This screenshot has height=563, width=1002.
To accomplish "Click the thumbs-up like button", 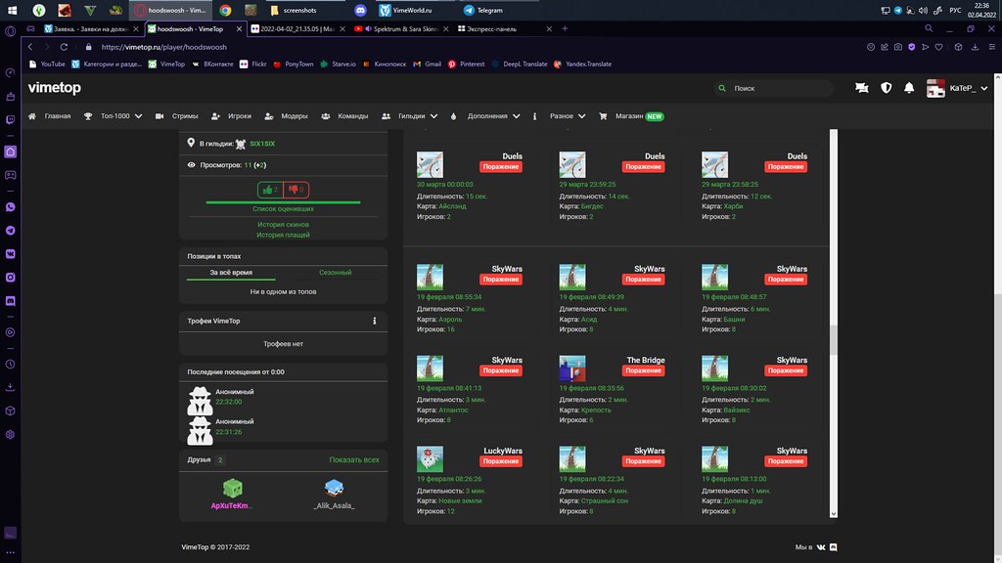I will 270,190.
